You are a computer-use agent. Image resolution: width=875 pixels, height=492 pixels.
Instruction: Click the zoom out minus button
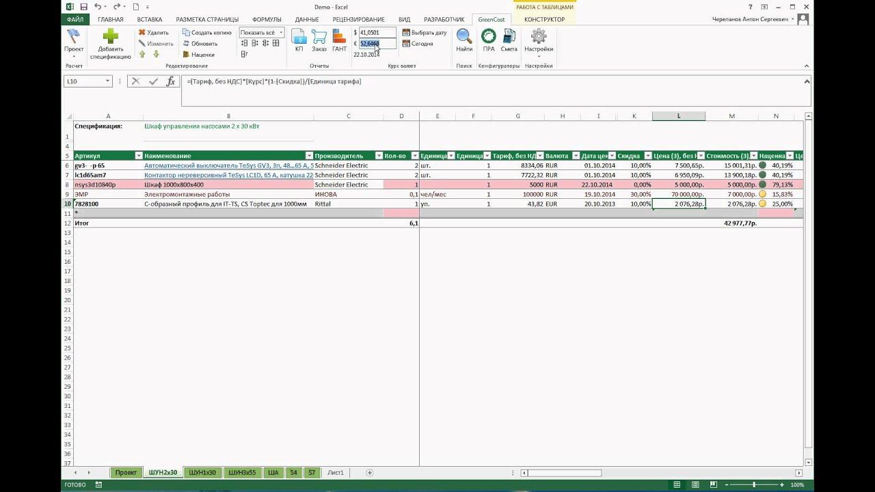726,484
